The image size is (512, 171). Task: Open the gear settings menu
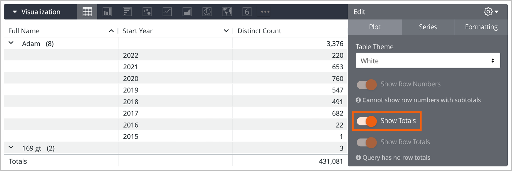click(x=491, y=12)
